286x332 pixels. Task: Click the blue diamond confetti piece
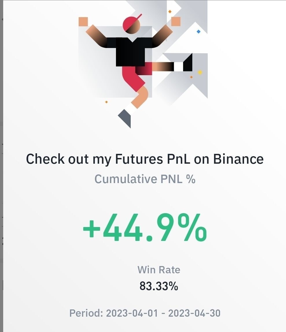click(198, 32)
